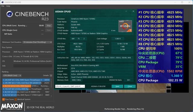Click the orange Your Score legend swatch
This screenshot has height=112, width=193.
point(3,99)
